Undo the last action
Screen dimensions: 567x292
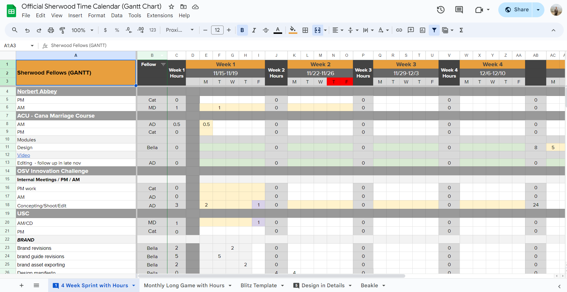click(27, 30)
